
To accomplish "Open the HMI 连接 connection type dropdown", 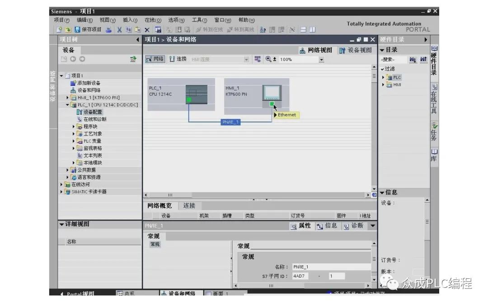I will 246,60.
